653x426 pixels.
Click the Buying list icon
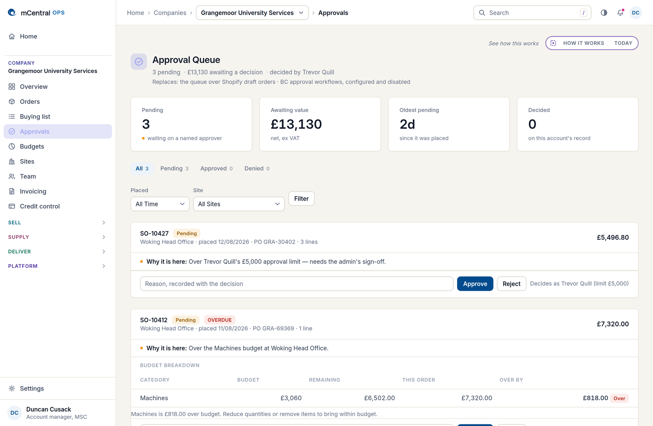(12, 116)
